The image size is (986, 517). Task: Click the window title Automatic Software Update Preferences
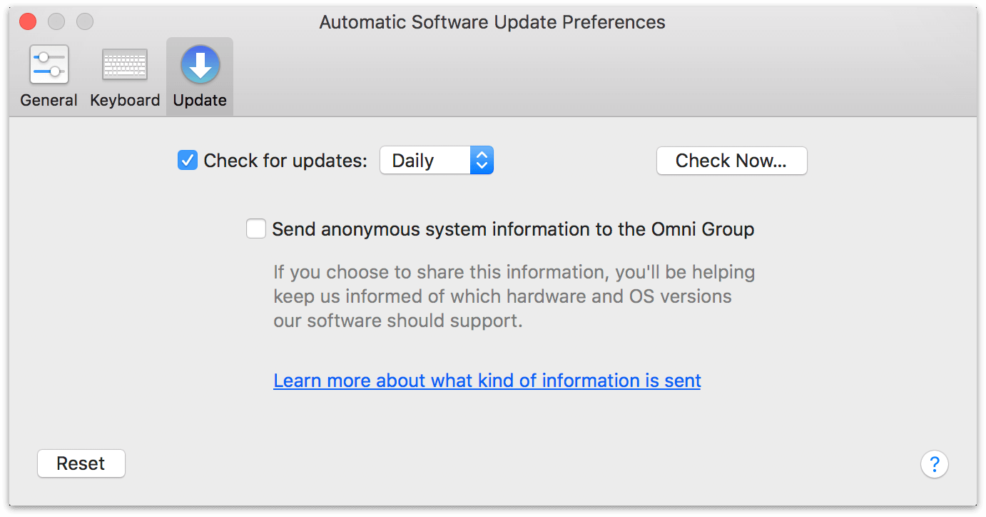coord(492,22)
